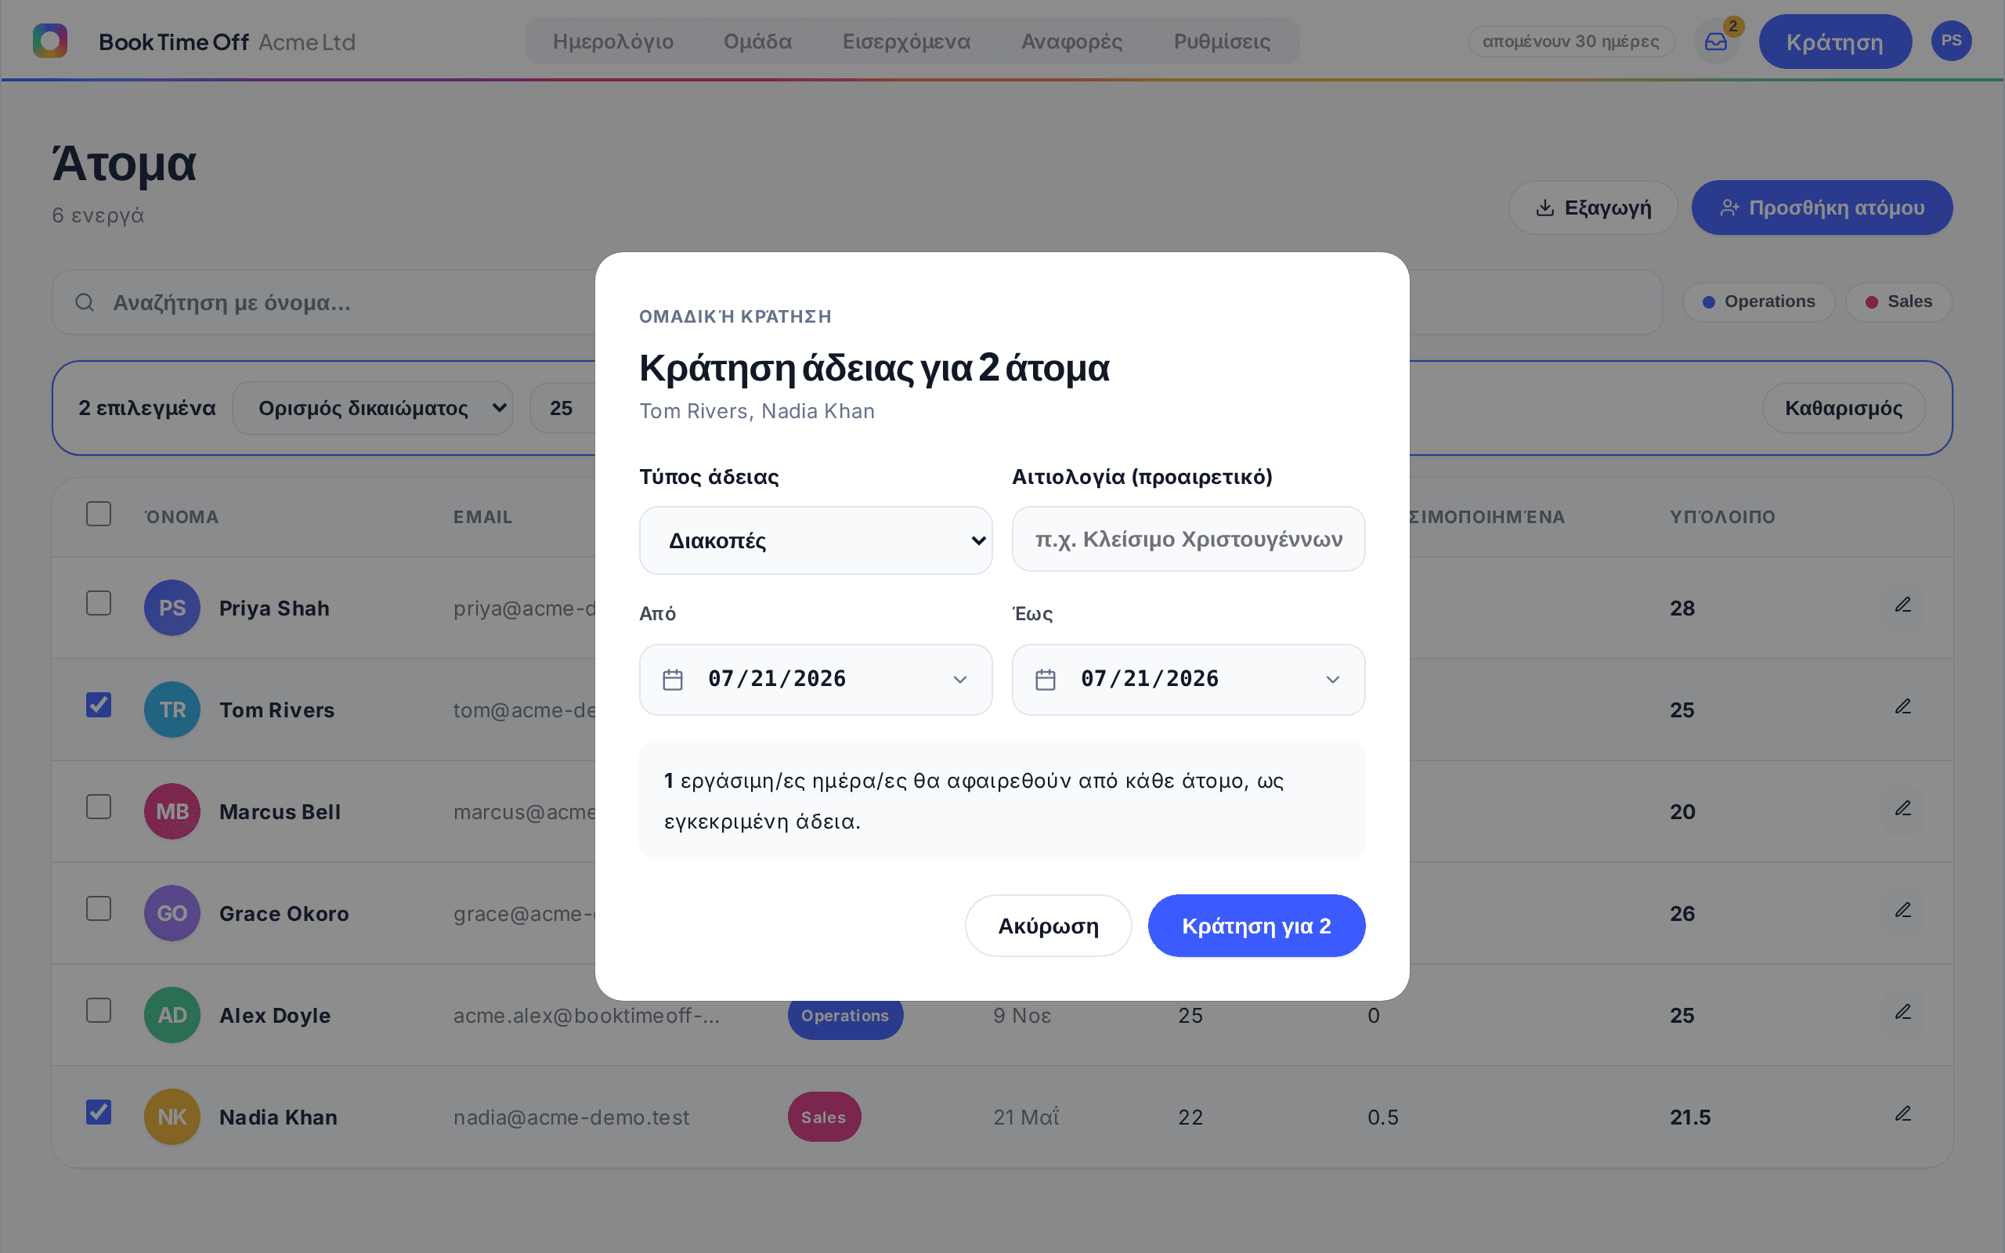Click calendar icon in Από date field
The image size is (2005, 1253).
click(673, 680)
